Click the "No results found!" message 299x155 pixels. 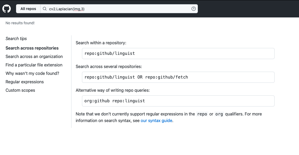[20, 23]
